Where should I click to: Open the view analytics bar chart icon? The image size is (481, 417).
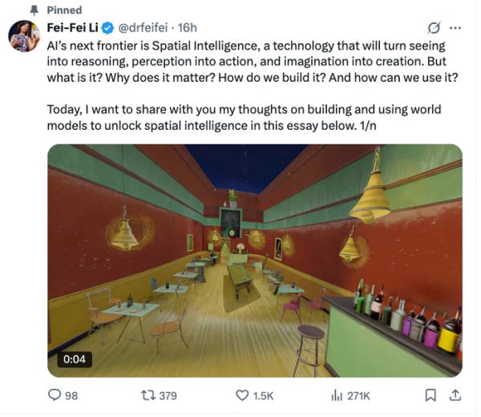[337, 395]
